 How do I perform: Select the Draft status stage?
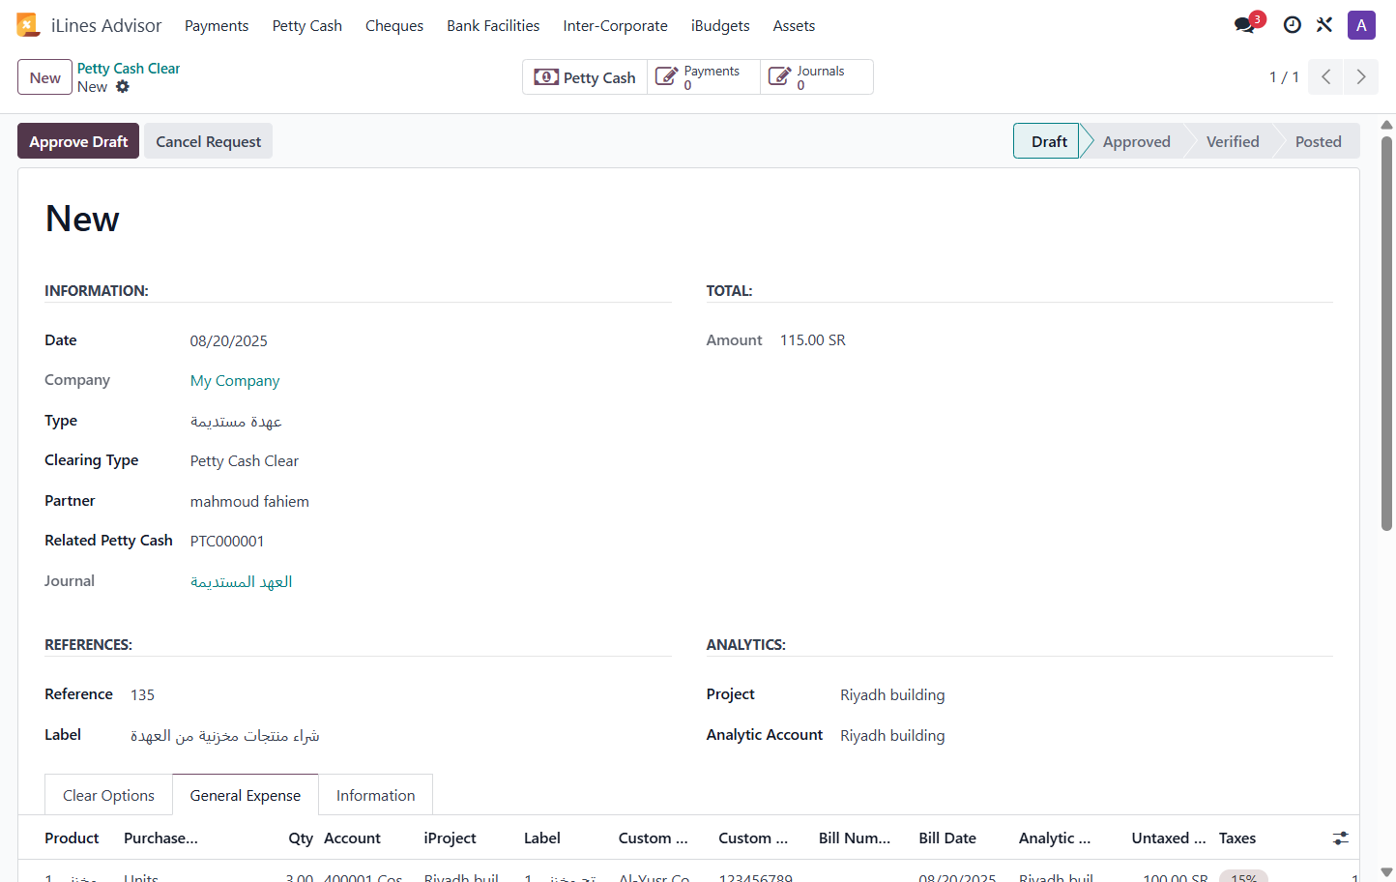1049,141
